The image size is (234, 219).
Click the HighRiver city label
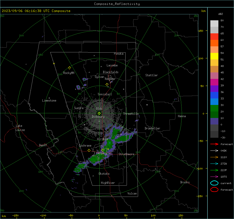[108, 183]
